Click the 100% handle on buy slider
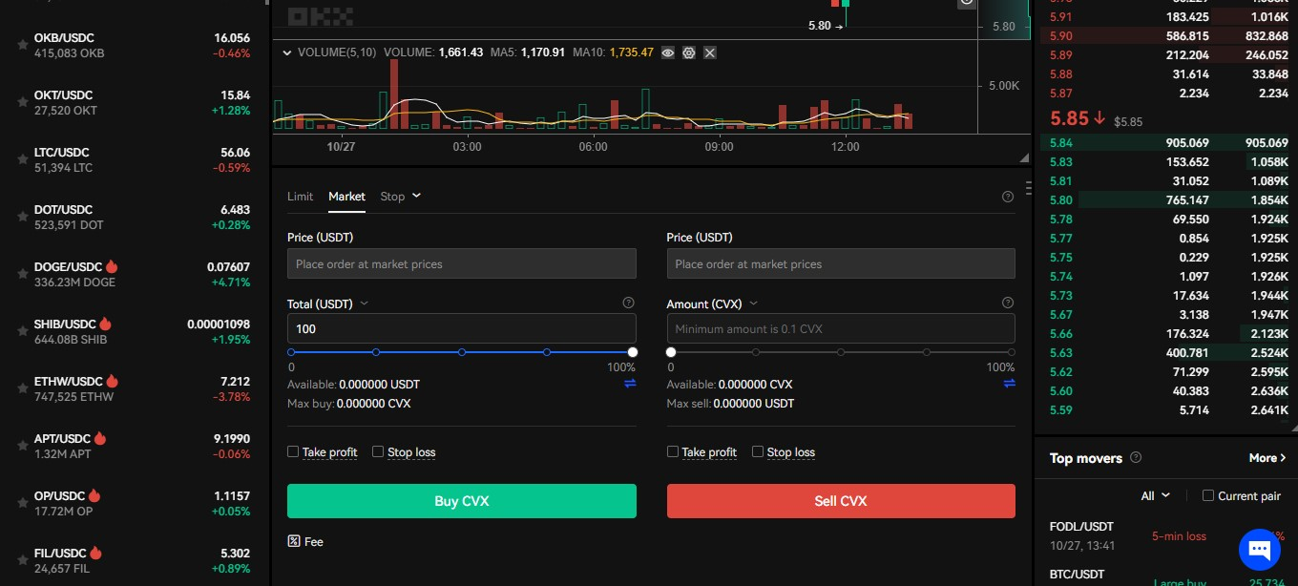Image resolution: width=1298 pixels, height=586 pixels. (x=633, y=352)
